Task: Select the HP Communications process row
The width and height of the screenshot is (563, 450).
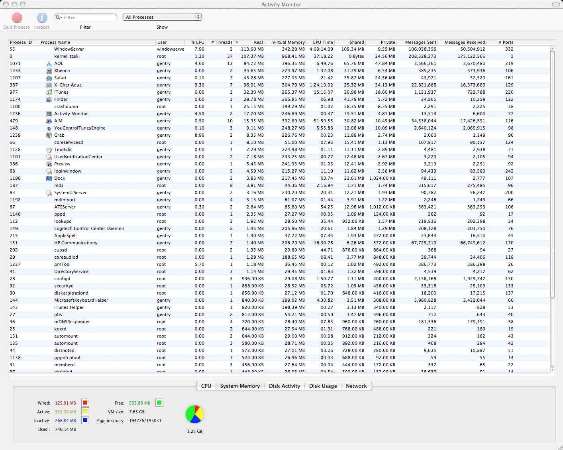Action: pos(279,243)
